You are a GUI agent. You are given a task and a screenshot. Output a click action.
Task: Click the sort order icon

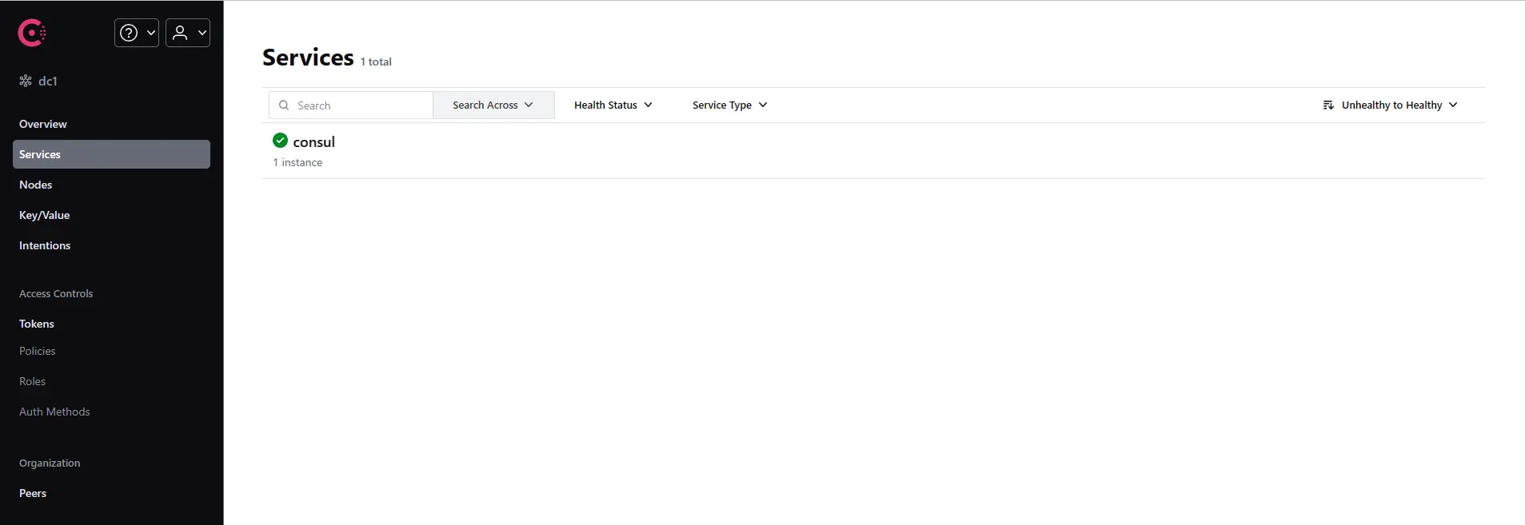point(1328,105)
